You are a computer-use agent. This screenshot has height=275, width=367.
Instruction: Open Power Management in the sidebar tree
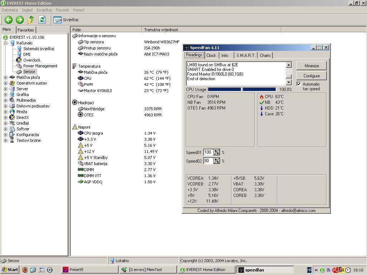pyautogui.click(x=40, y=66)
